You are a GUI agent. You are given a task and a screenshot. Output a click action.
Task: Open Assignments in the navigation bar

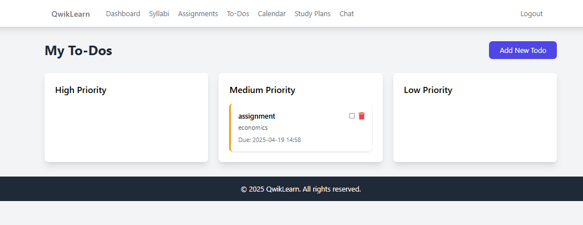(198, 14)
